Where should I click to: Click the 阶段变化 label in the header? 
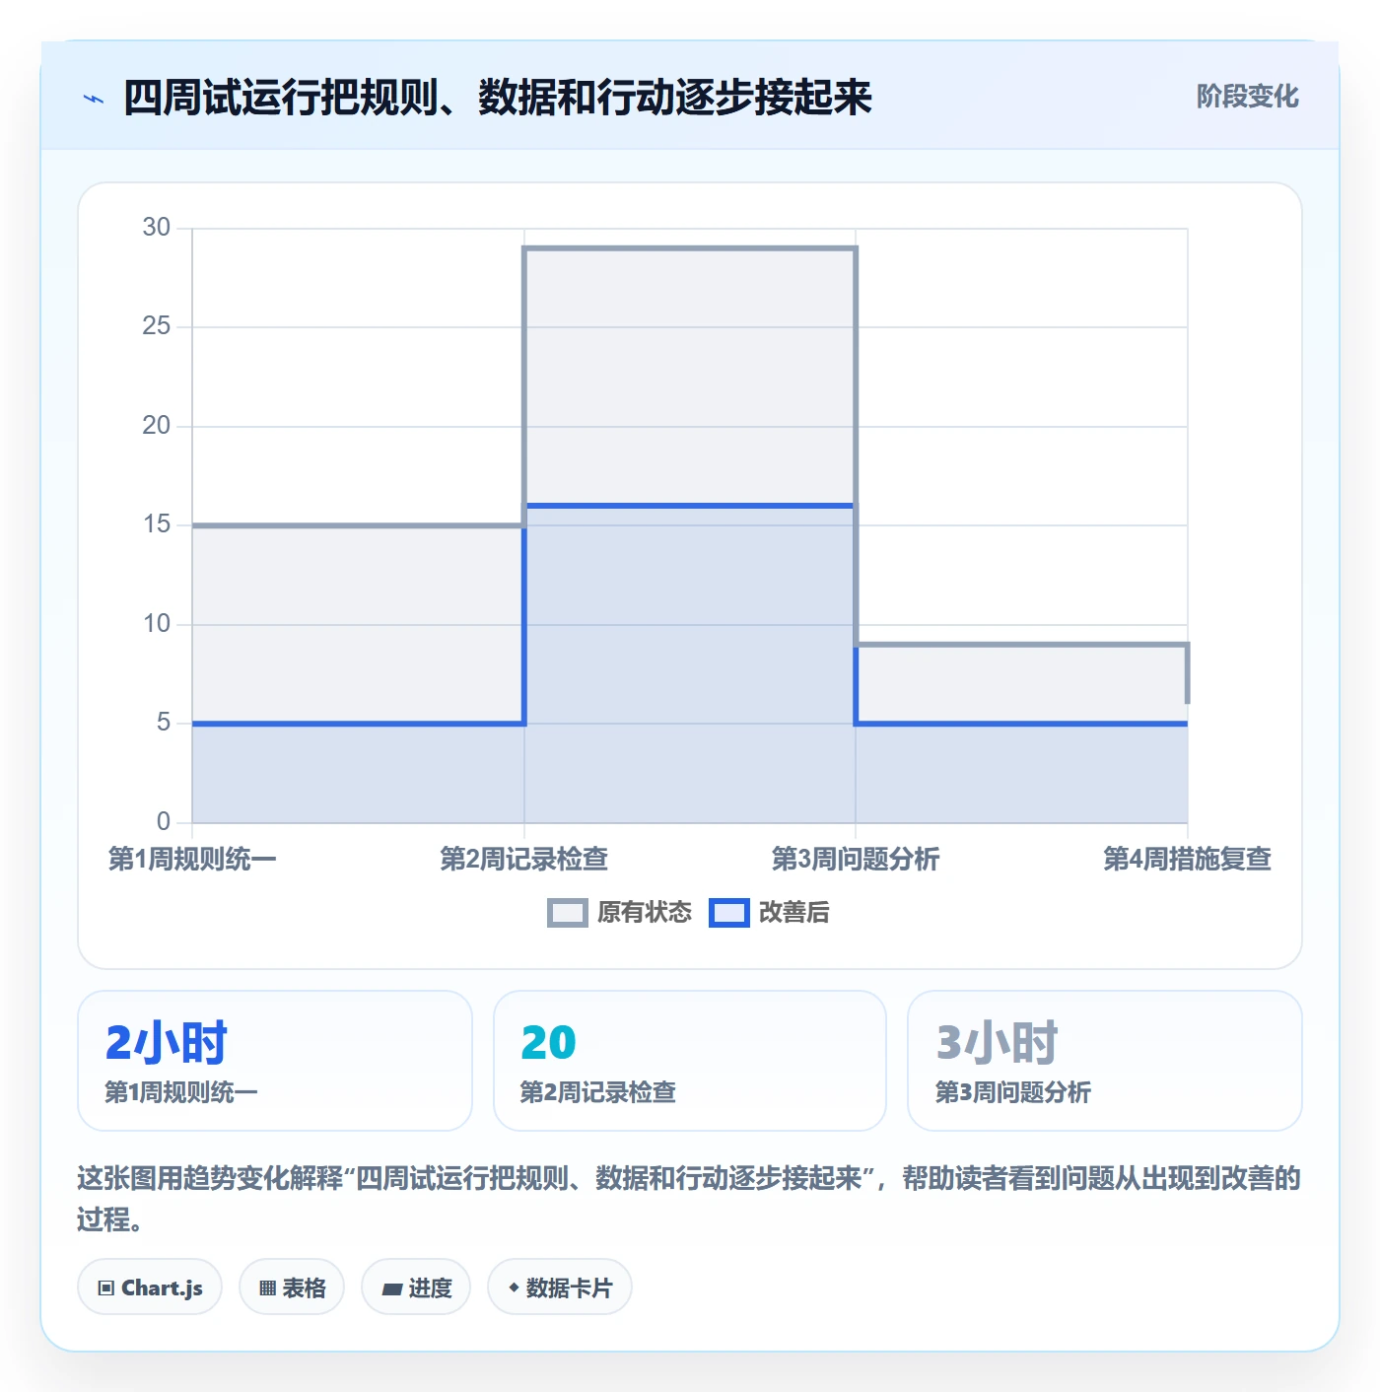1247,97
